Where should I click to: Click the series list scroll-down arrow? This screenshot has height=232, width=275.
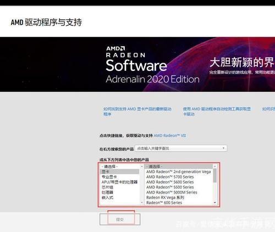215,203
